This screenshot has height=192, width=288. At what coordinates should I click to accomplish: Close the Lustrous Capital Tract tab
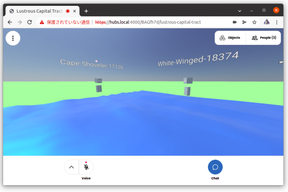click(75, 11)
